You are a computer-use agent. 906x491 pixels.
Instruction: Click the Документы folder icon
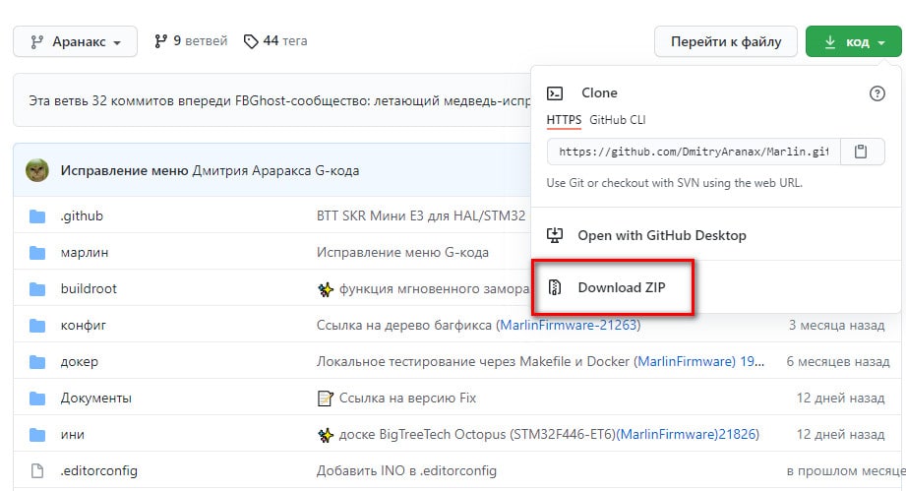pyautogui.click(x=37, y=399)
